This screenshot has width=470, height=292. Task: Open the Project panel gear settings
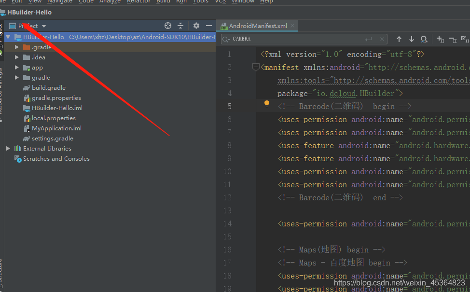coord(196,26)
